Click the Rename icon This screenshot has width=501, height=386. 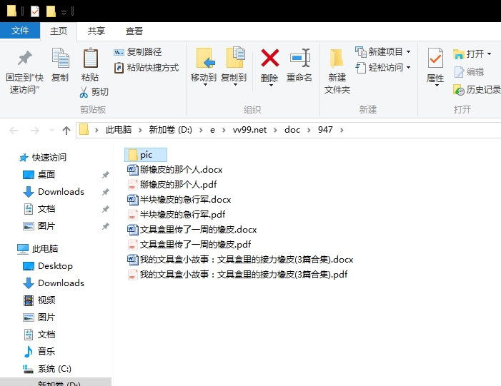pos(300,58)
